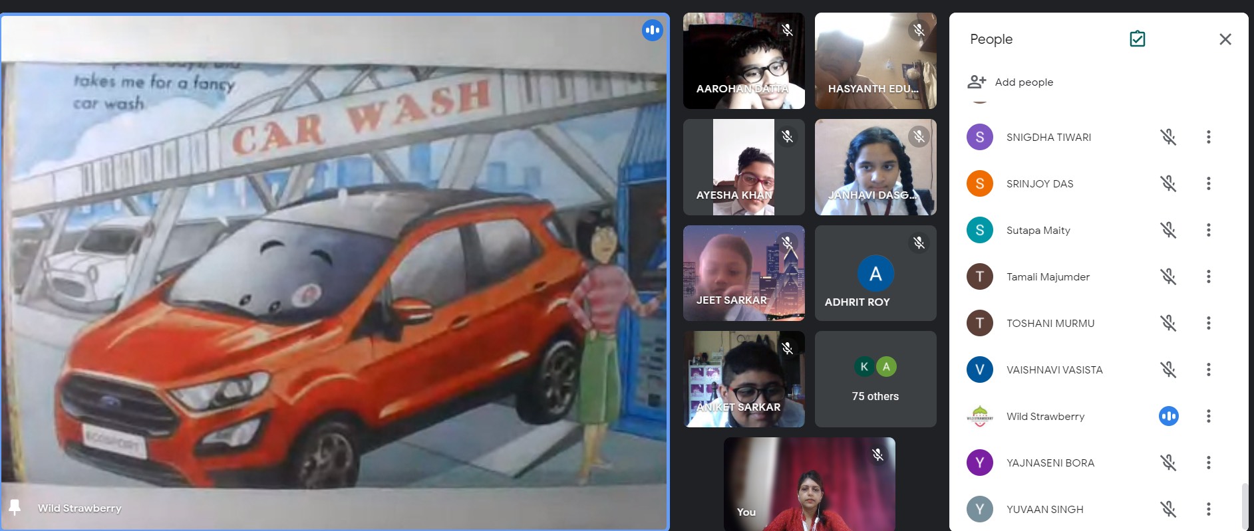
Task: Click the People panel heading
Action: pyautogui.click(x=991, y=39)
